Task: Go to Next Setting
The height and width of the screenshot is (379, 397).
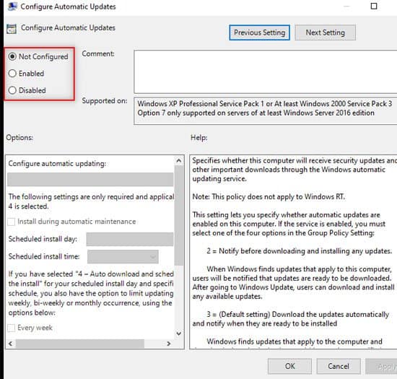Action: tap(325, 32)
